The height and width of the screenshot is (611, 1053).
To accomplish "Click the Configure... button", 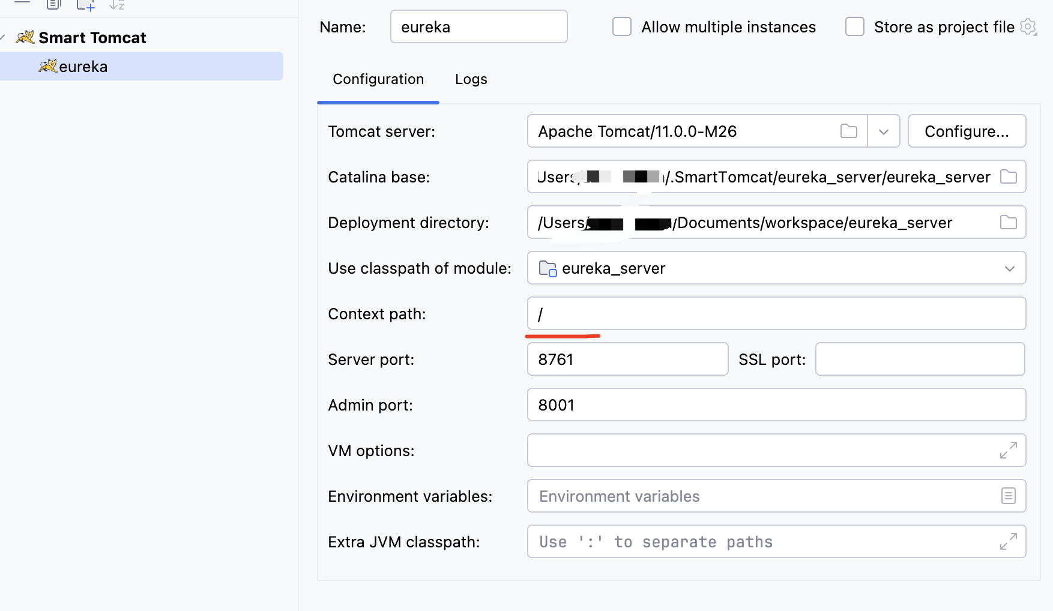I will [x=967, y=131].
